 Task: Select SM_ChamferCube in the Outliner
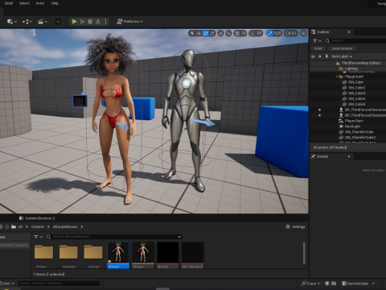(x=359, y=132)
